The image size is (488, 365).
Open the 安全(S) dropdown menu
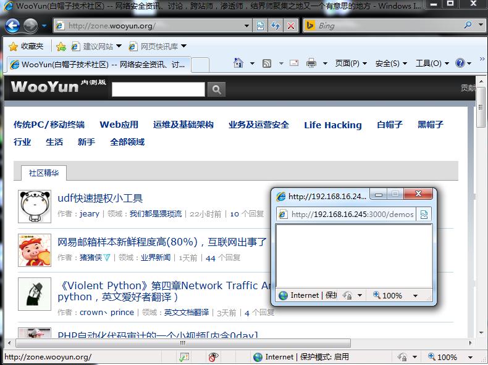tap(391, 64)
